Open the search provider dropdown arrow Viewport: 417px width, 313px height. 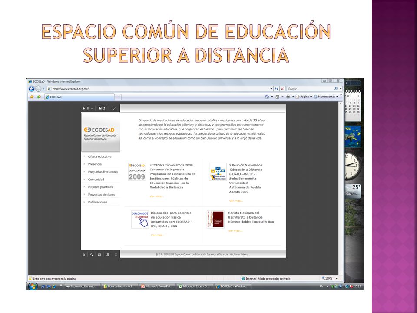[x=341, y=89]
